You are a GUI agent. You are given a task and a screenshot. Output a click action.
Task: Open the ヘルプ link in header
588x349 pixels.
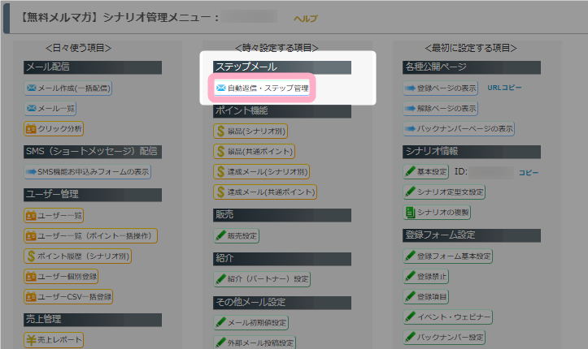305,18
